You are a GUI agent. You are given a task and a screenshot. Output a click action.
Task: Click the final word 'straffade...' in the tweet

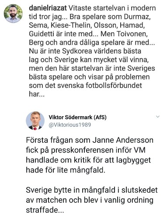[45, 210]
